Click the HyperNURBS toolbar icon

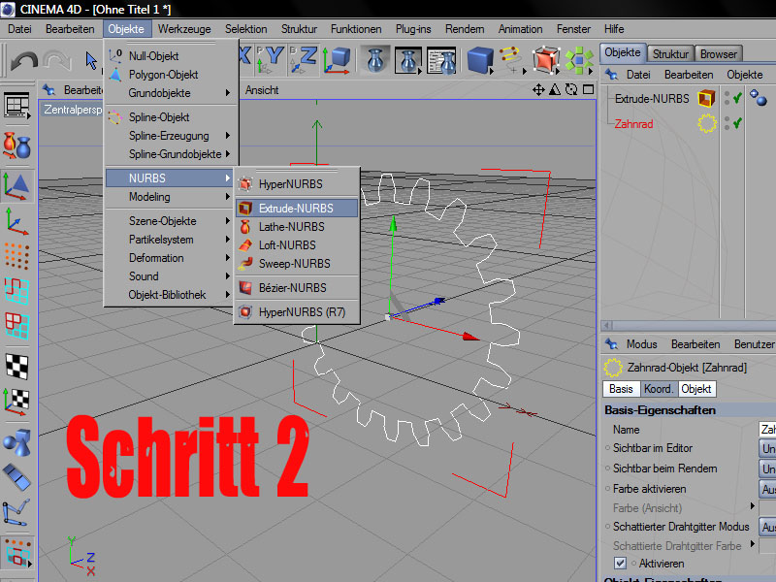click(546, 60)
